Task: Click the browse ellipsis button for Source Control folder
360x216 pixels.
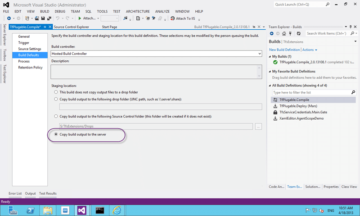Action: pos(258,126)
